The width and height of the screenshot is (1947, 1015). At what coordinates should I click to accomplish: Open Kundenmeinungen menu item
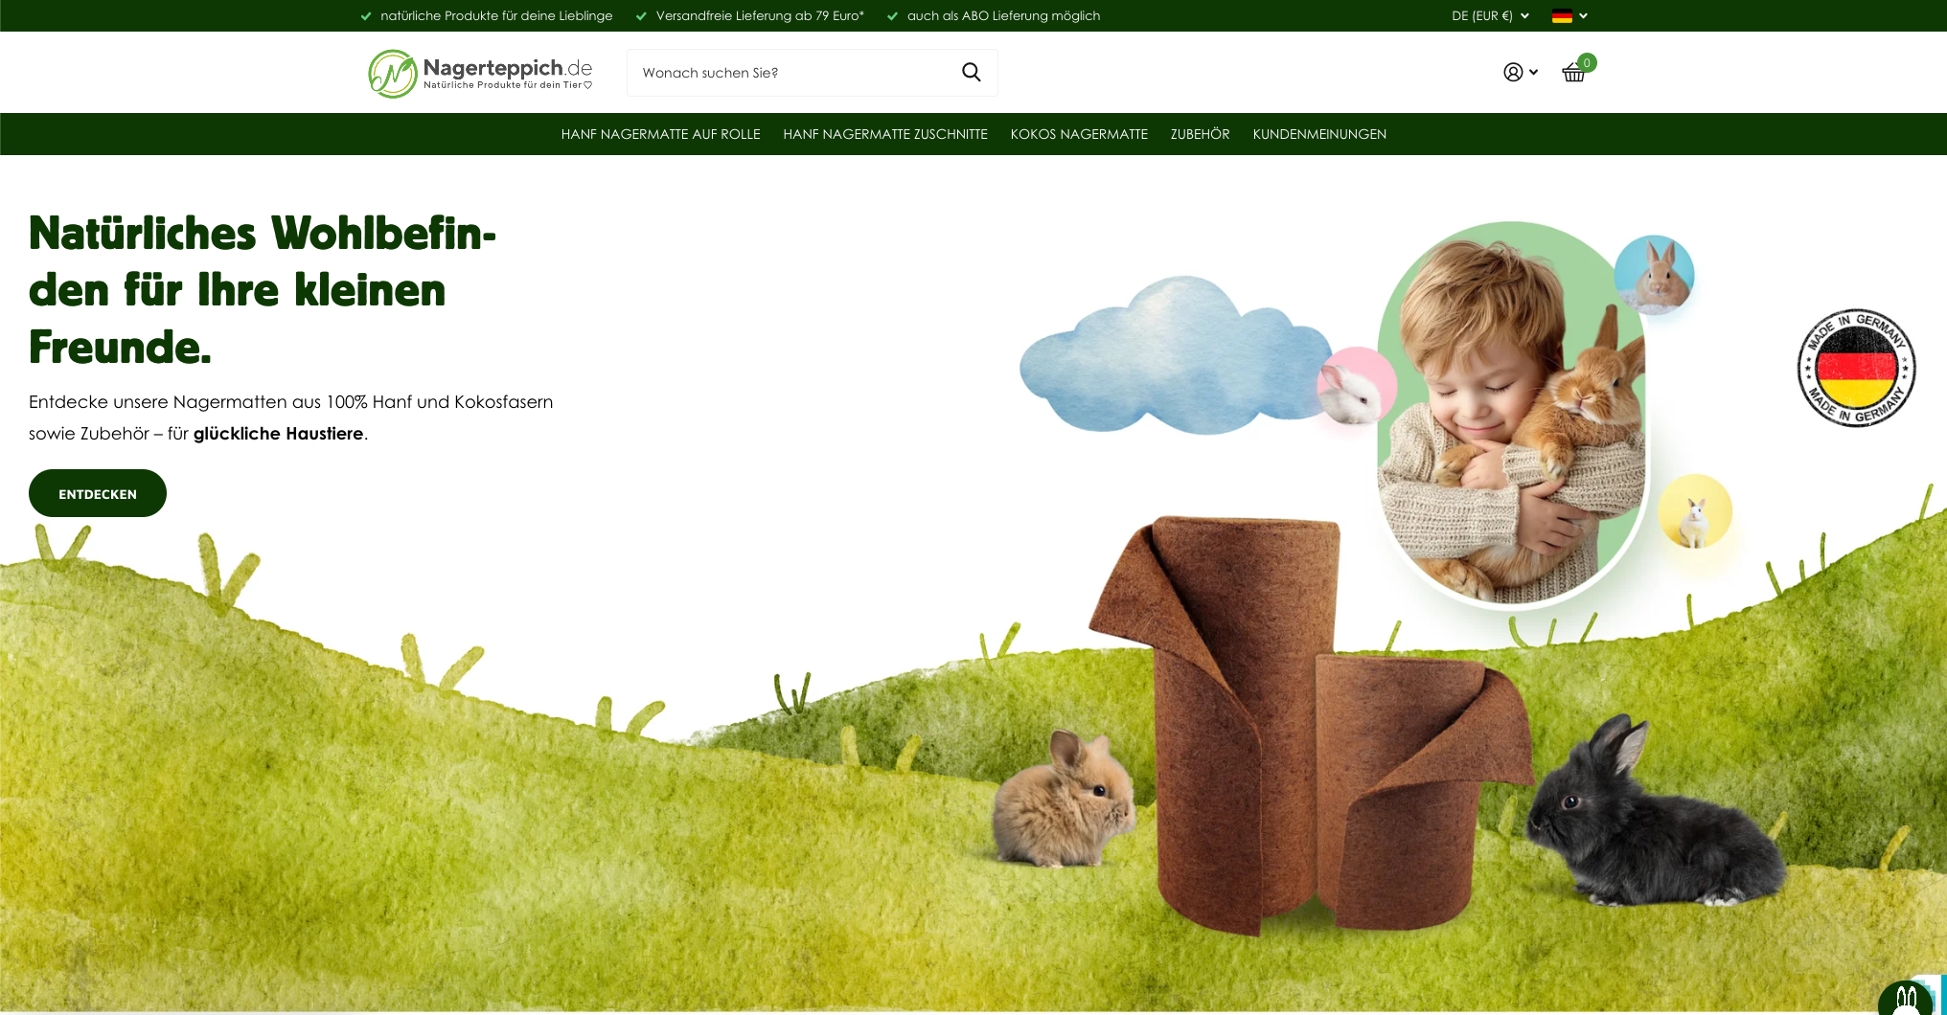(1319, 134)
